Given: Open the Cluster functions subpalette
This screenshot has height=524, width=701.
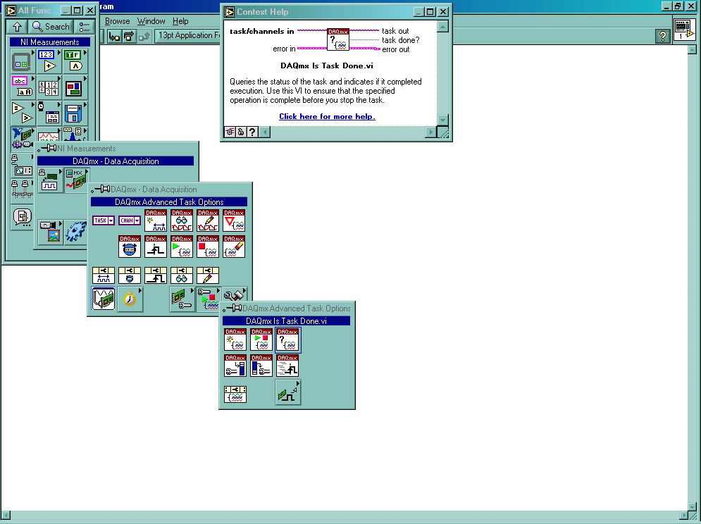Looking at the screenshot, I should tap(75, 87).
